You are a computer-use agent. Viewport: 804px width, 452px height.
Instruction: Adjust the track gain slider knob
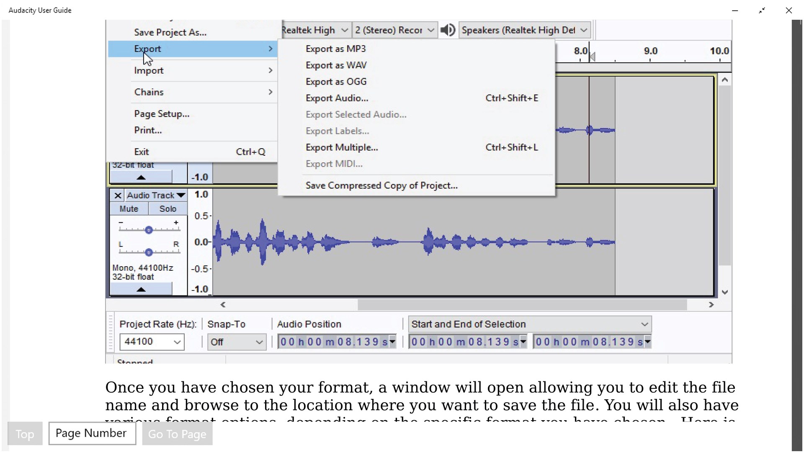(149, 230)
